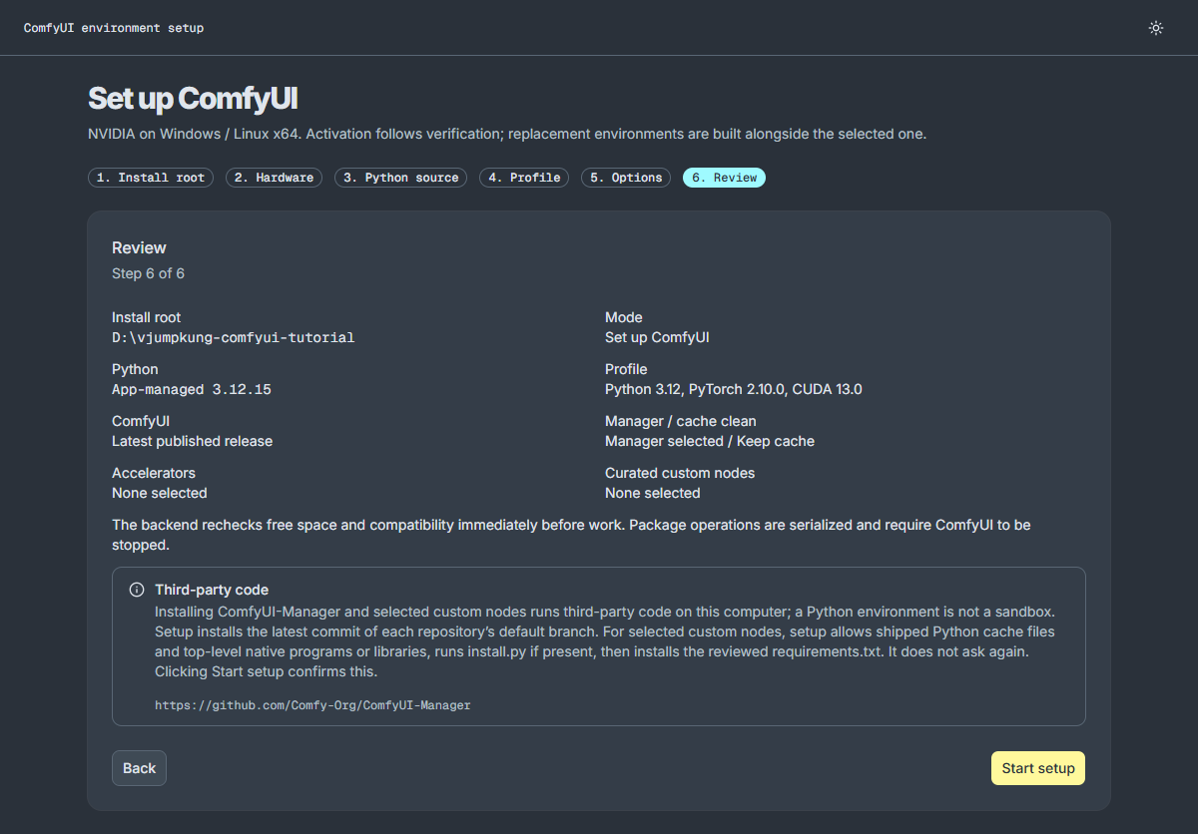Click None selected under Accelerators
The height and width of the screenshot is (834, 1198).
[160, 493]
